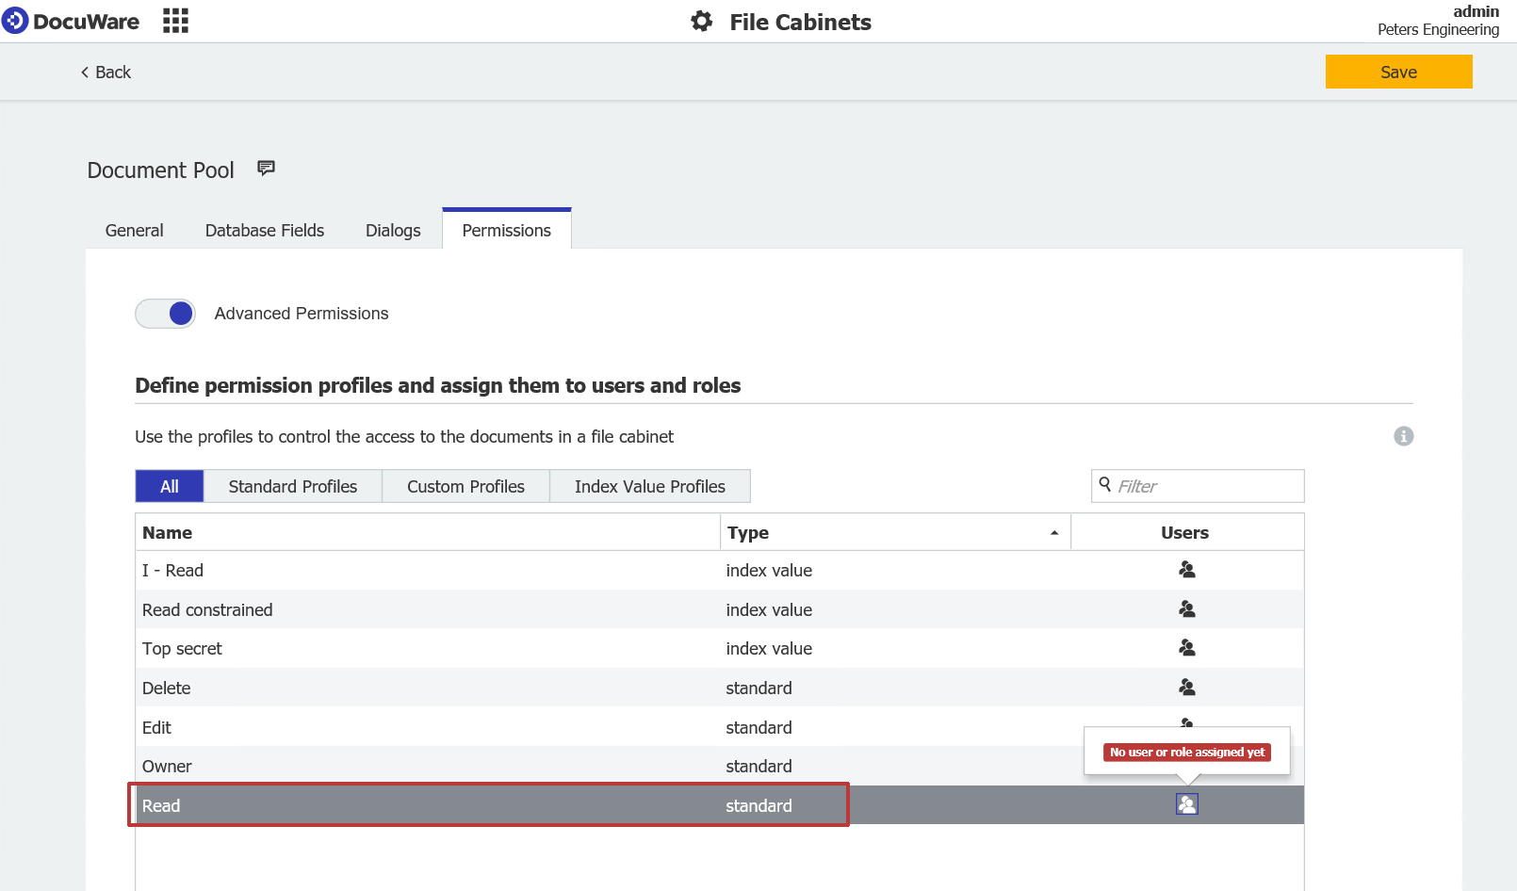Save the file cabinet settings
The image size is (1517, 891).
(x=1398, y=72)
